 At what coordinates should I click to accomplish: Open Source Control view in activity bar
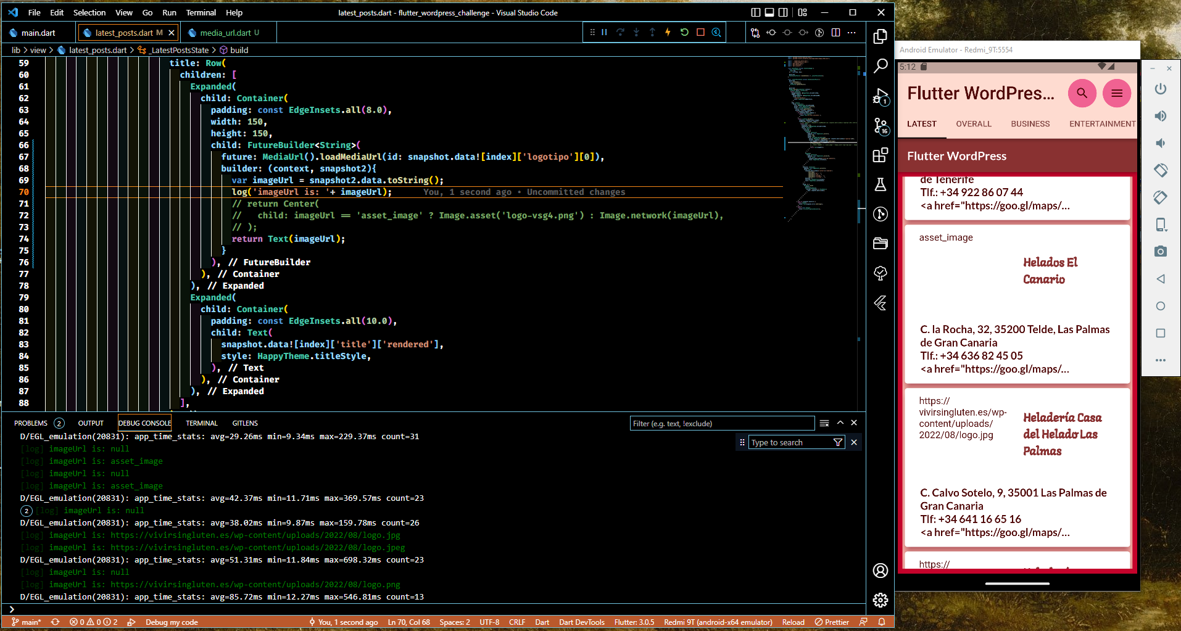tap(881, 126)
